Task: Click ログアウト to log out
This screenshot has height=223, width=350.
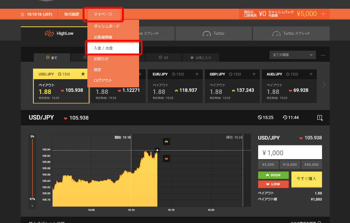Action: click(x=113, y=80)
